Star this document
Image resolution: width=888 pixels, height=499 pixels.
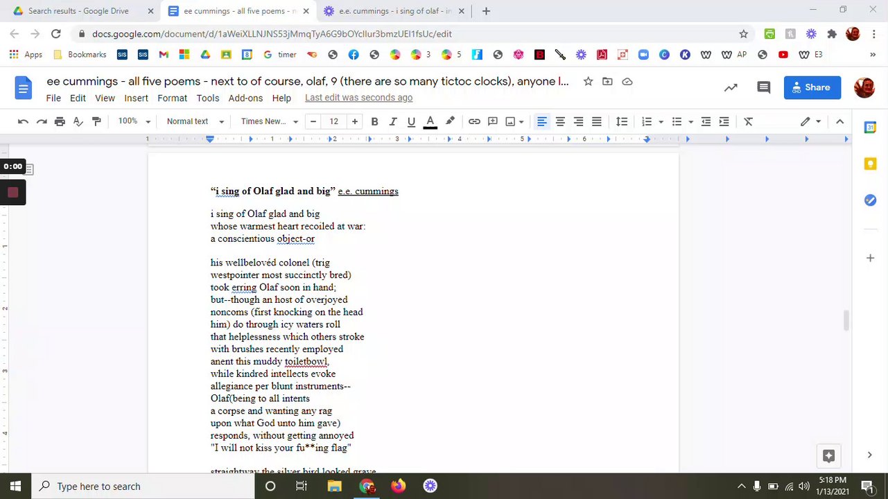[x=588, y=82]
